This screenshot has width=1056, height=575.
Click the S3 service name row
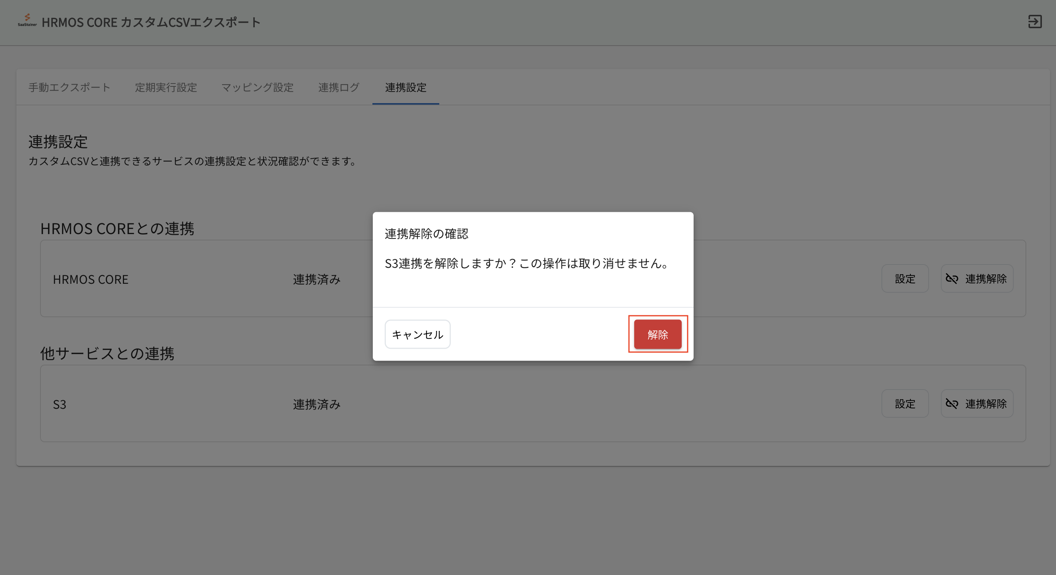59,405
